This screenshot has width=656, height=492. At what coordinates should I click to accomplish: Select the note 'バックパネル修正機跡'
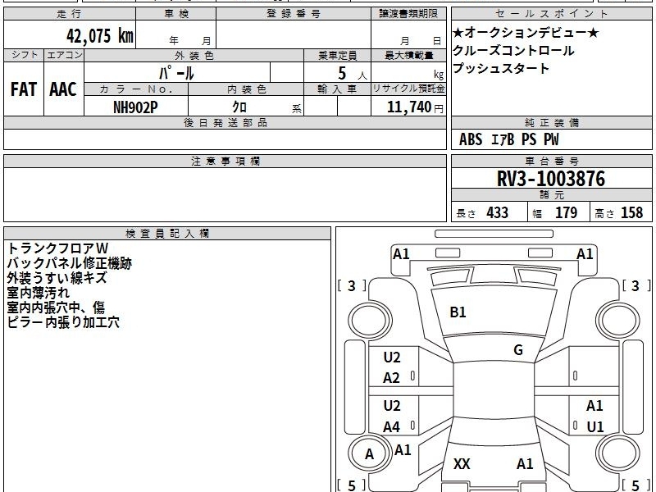(x=70, y=263)
